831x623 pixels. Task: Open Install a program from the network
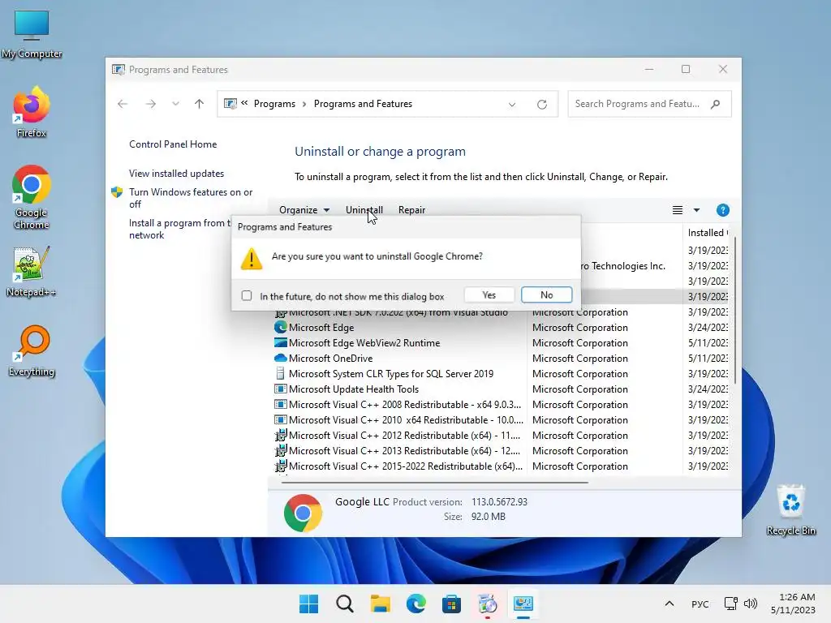[180, 229]
